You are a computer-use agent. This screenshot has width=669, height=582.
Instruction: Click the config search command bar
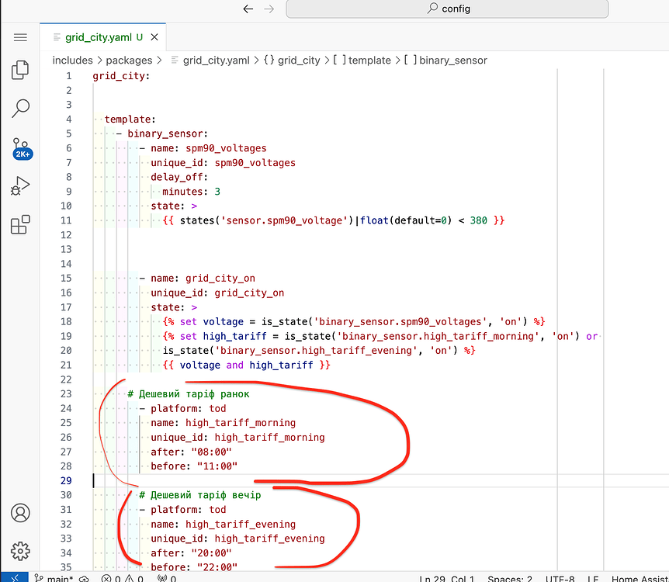click(447, 9)
